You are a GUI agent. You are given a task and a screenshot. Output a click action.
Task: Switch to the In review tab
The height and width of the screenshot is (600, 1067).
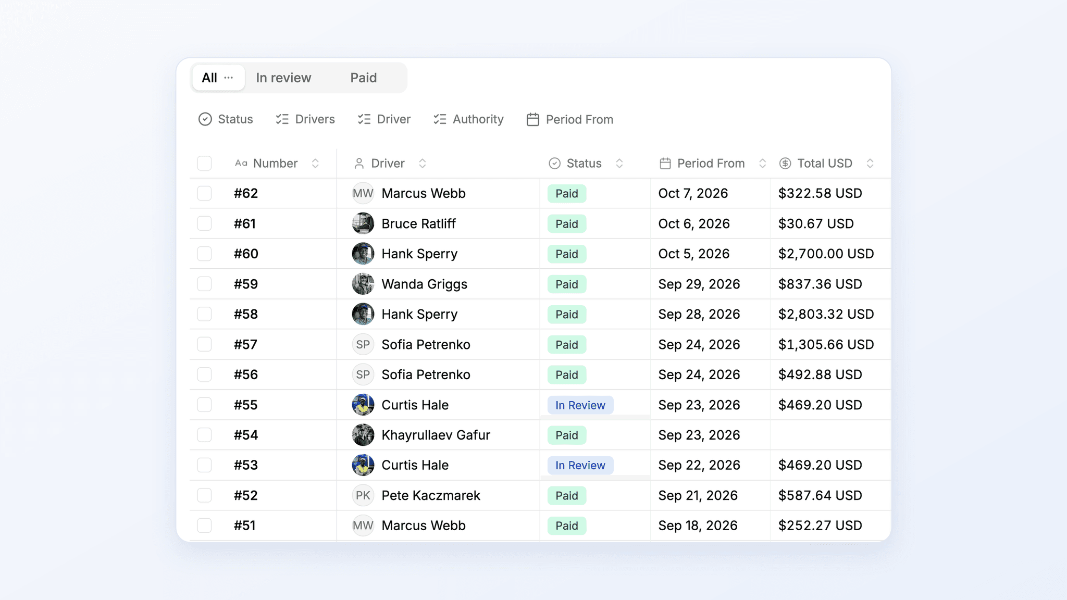coord(283,78)
